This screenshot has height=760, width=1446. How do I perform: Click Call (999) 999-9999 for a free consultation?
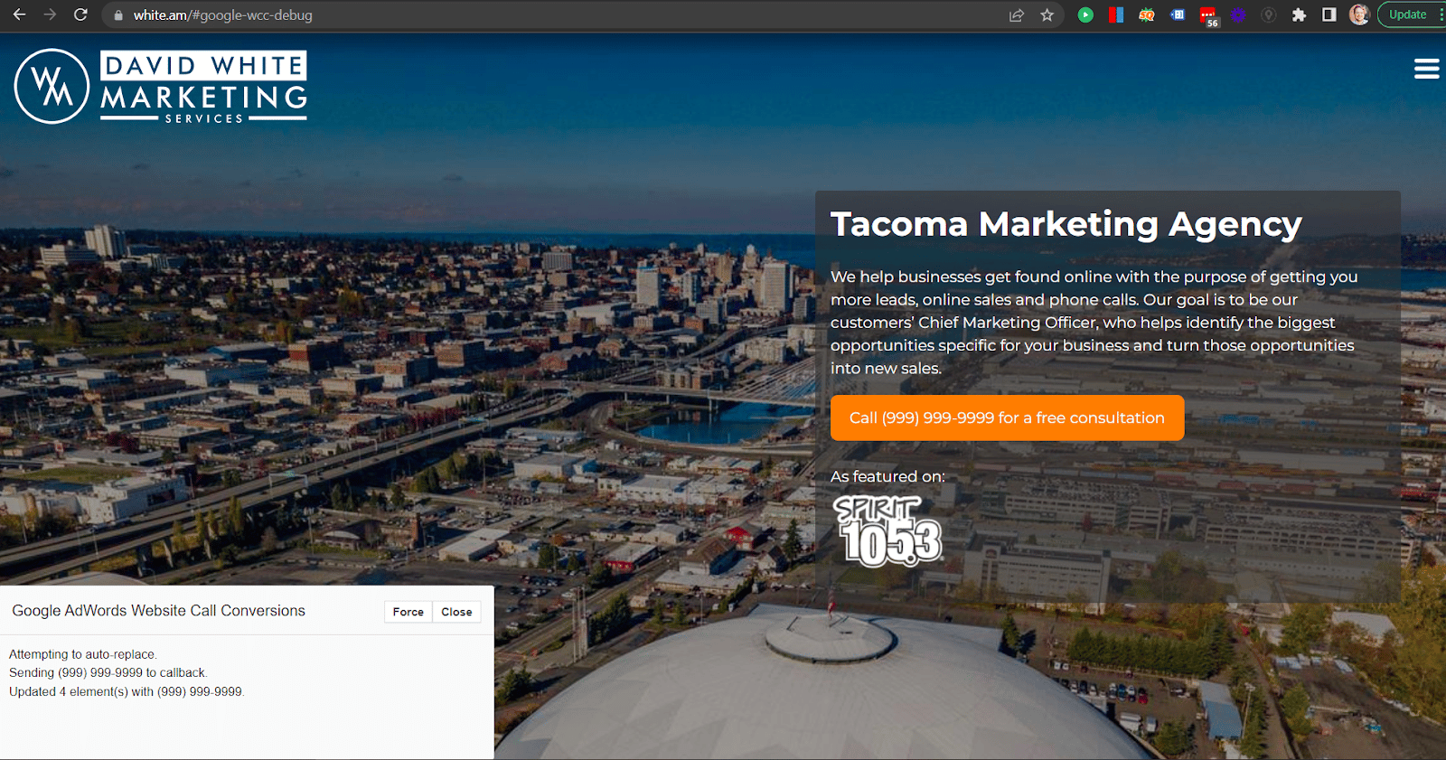[x=1007, y=418]
